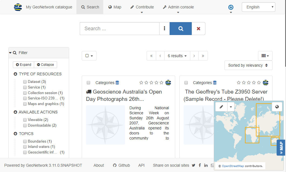Check the Dataset (3) filter
This screenshot has width=286, height=172.
pyautogui.click(x=25, y=82)
